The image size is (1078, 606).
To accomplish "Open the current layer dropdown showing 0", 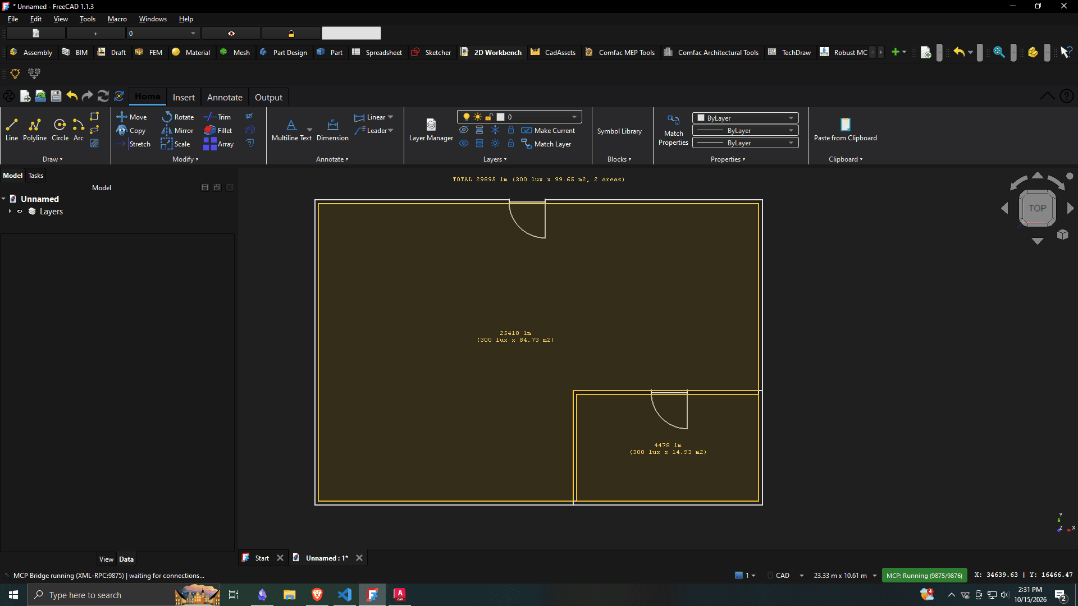I will click(x=519, y=117).
